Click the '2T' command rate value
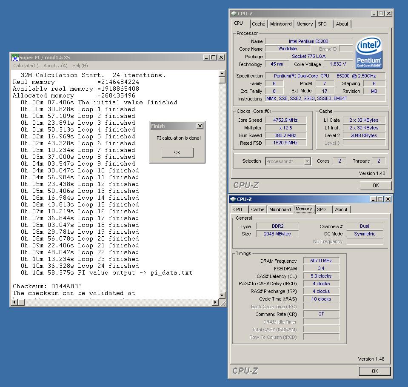This screenshot has height=387, width=408. [x=321, y=314]
